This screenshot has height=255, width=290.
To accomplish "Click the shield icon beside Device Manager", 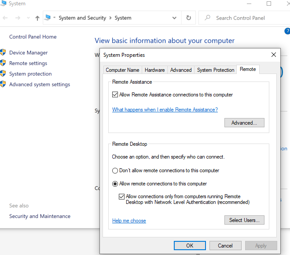I will pyautogui.click(x=3, y=52).
